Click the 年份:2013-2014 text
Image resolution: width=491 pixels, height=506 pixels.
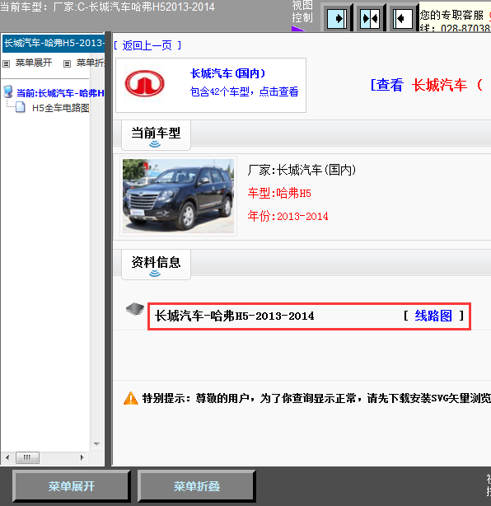point(288,216)
